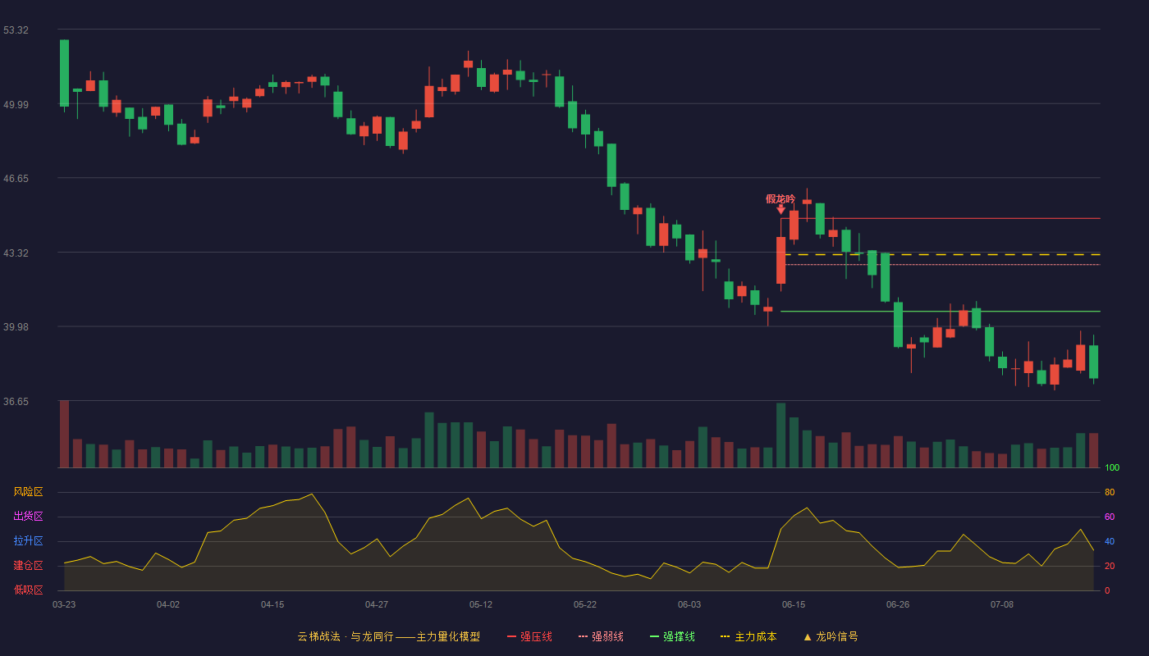Click the 46.65 price axis label

point(16,178)
